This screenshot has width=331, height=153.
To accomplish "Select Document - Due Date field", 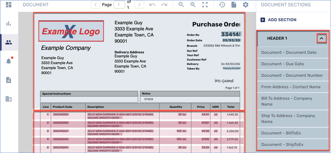I will pos(282,64).
